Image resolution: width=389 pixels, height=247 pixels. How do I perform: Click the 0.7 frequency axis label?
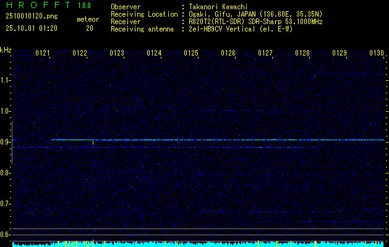pos(5,204)
